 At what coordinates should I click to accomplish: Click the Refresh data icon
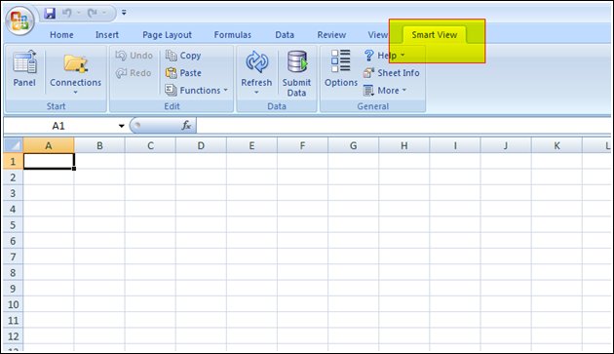click(x=257, y=62)
